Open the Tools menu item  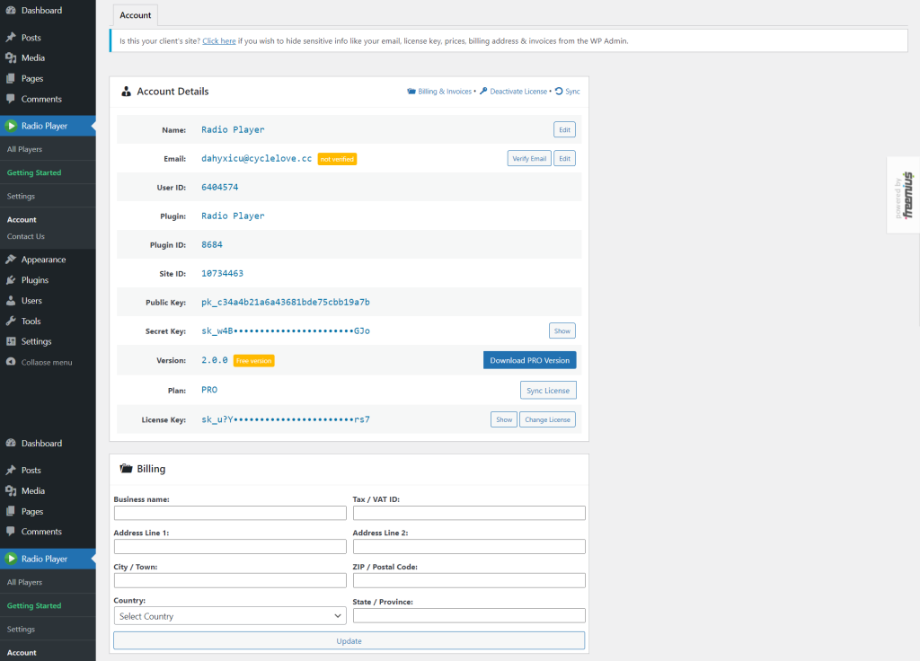[31, 321]
